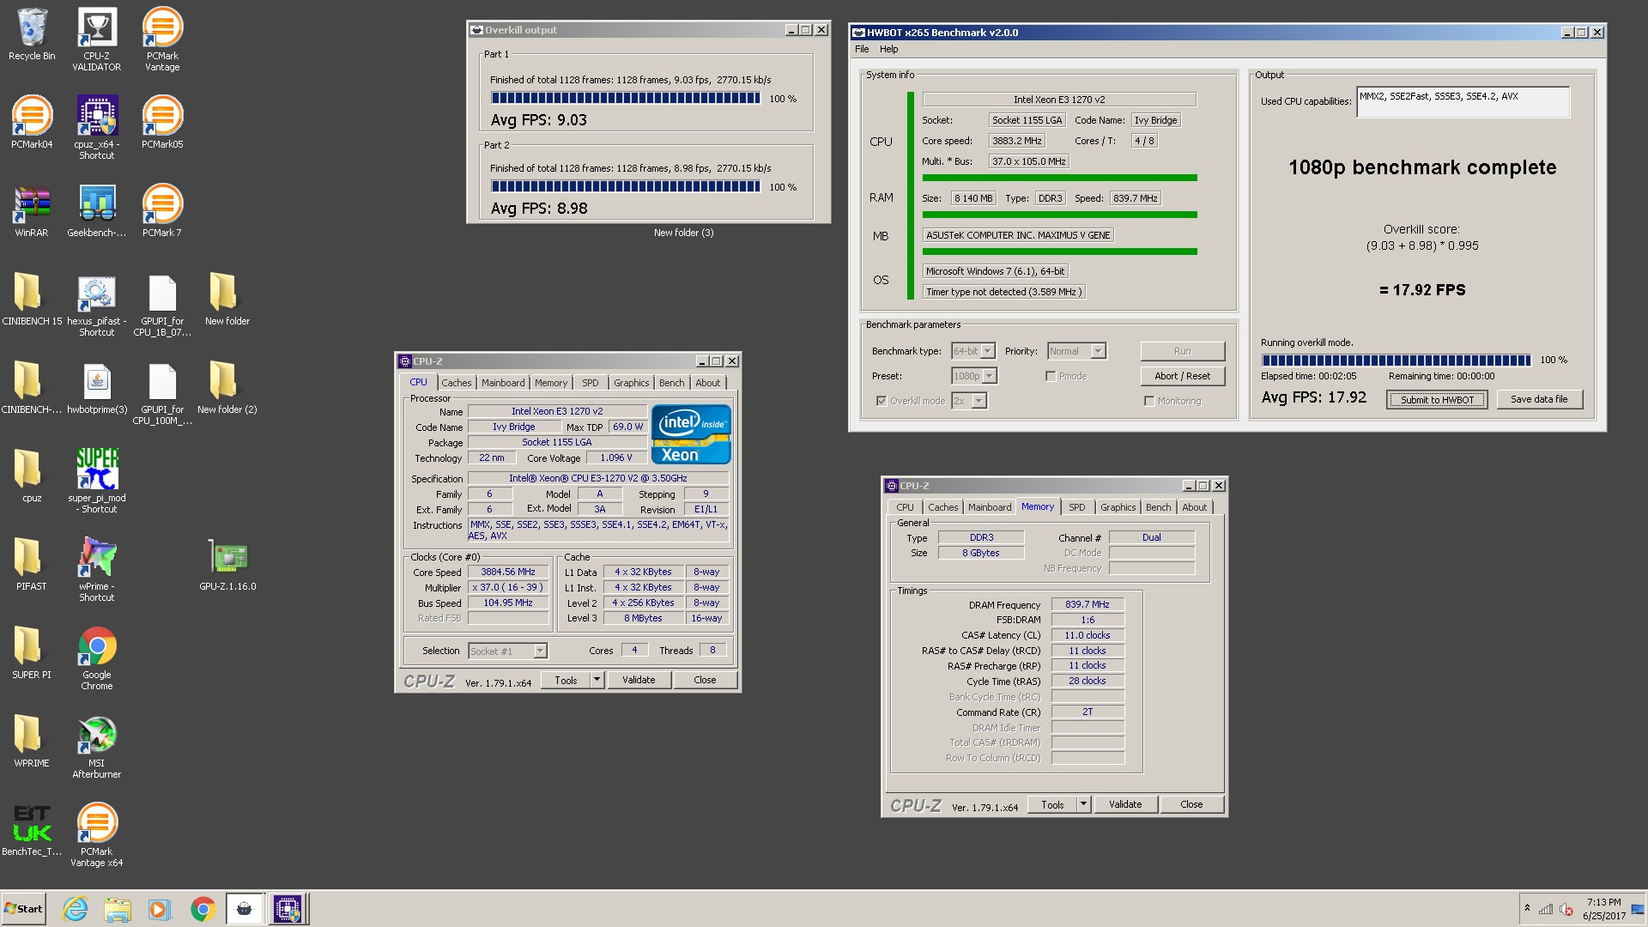
Task: Launch PCMark Vantage x64 desktop icon
Action: tap(96, 834)
